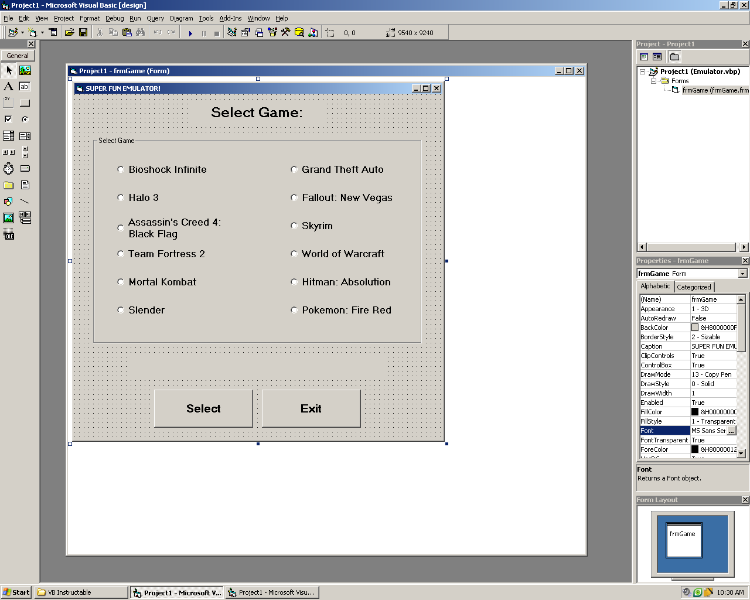The image size is (750, 600).
Task: Click the Select button on form
Action: (203, 408)
